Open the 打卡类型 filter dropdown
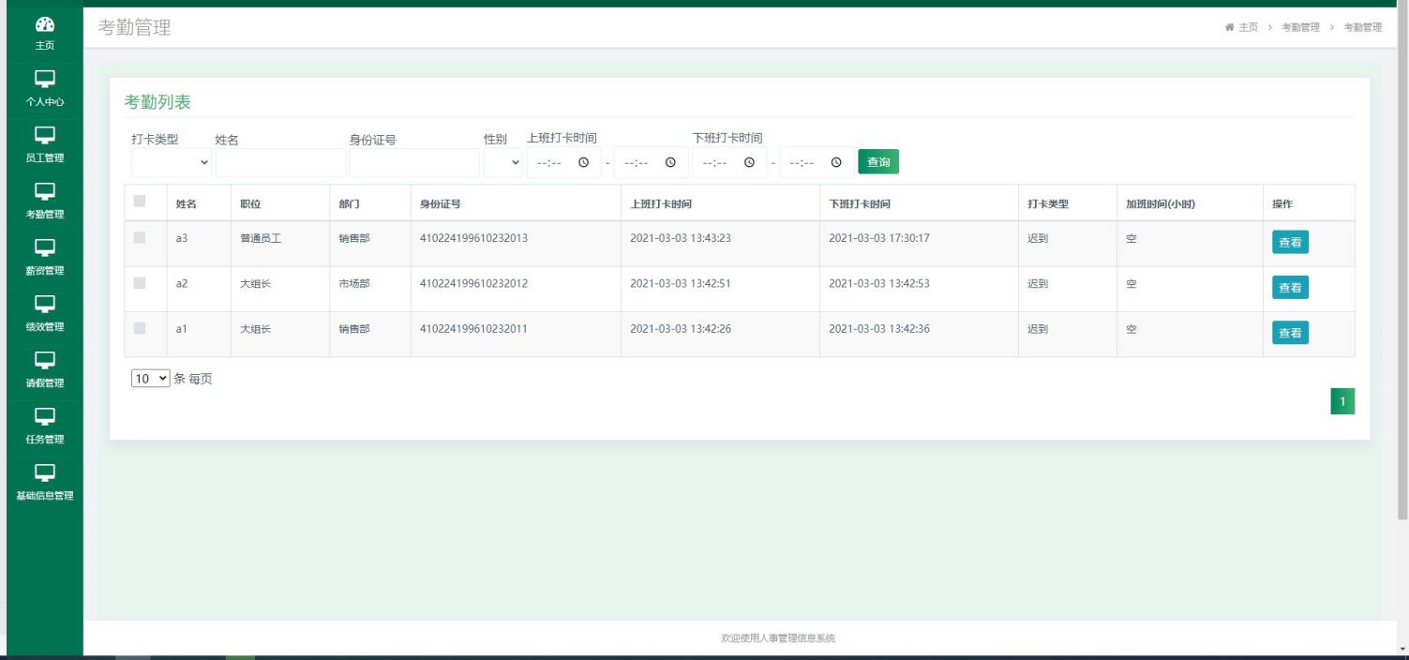This screenshot has width=1409, height=660. click(x=172, y=162)
